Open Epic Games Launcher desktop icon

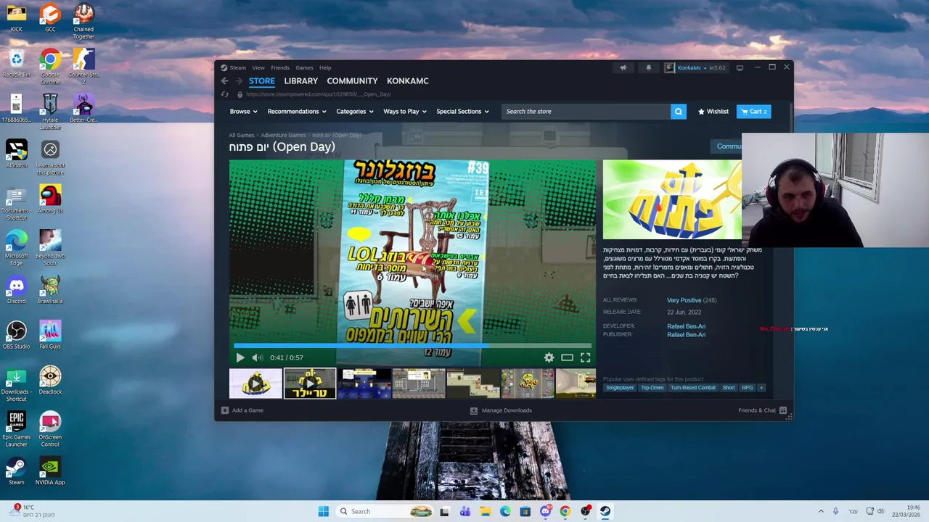click(x=16, y=428)
